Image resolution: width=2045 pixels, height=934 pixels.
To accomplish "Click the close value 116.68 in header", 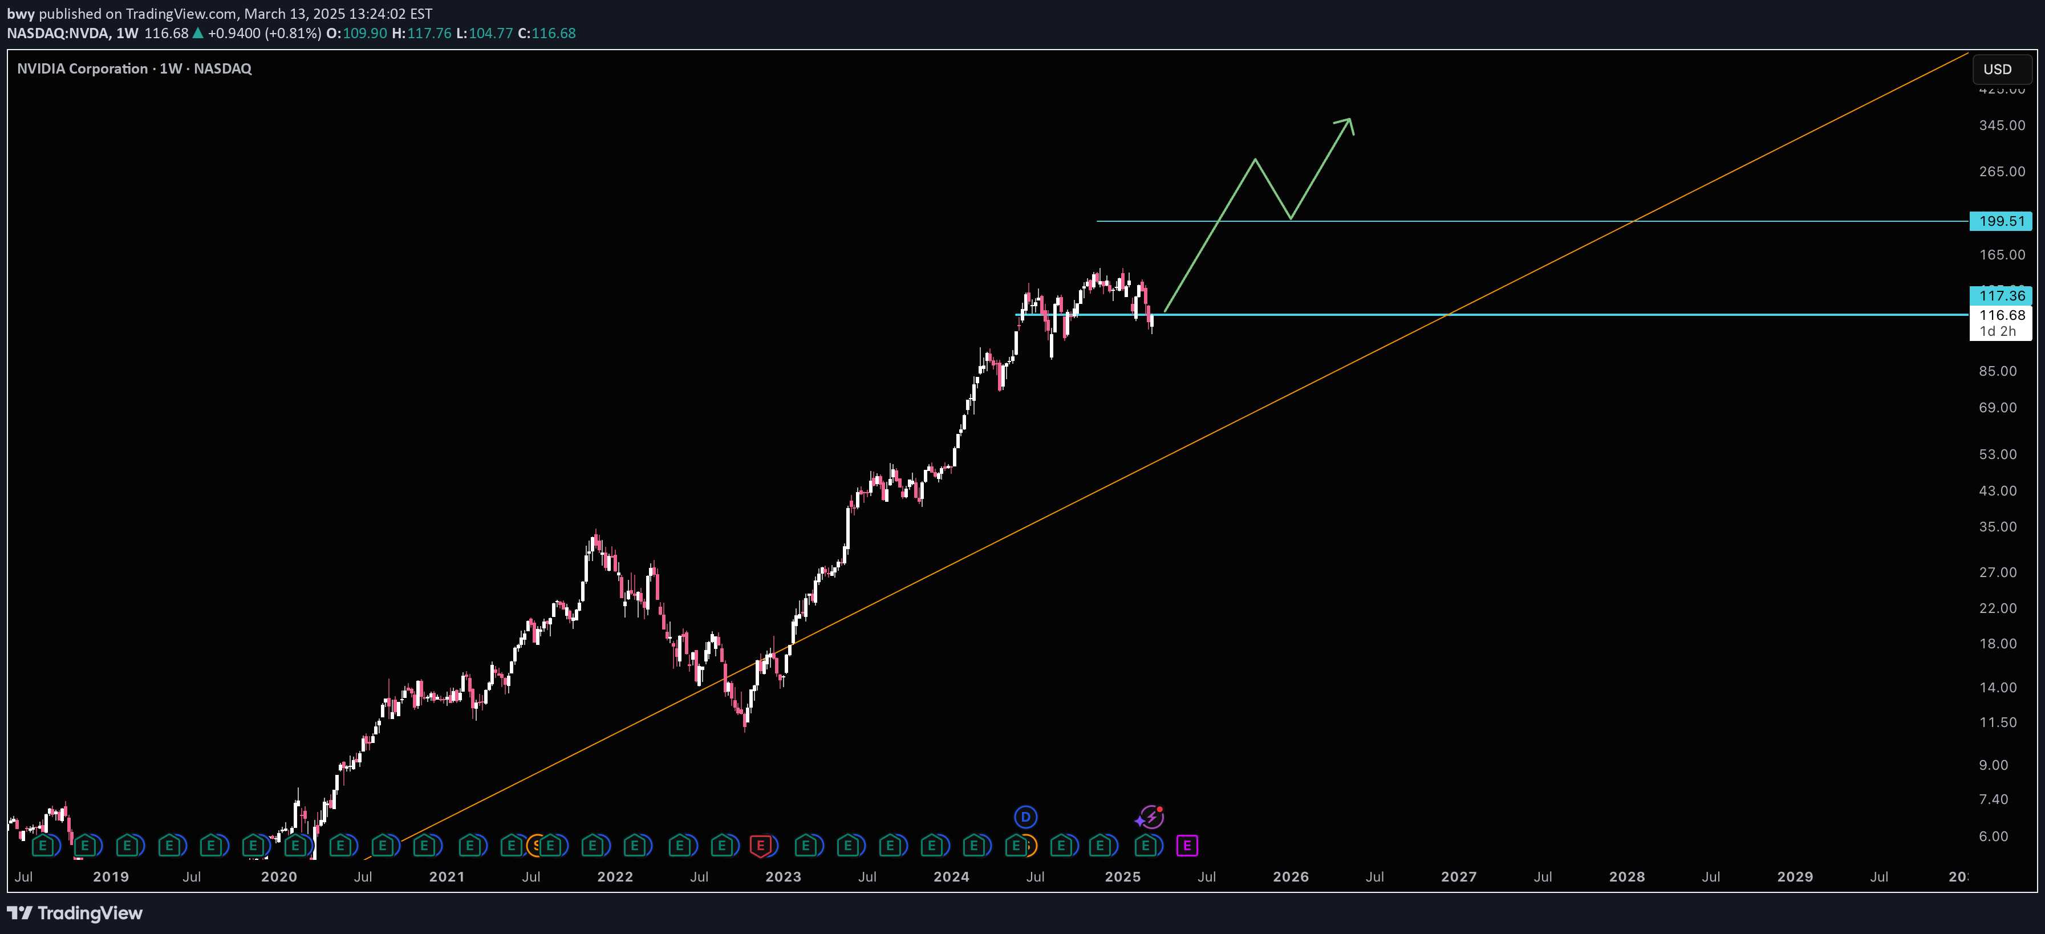I will click(553, 33).
